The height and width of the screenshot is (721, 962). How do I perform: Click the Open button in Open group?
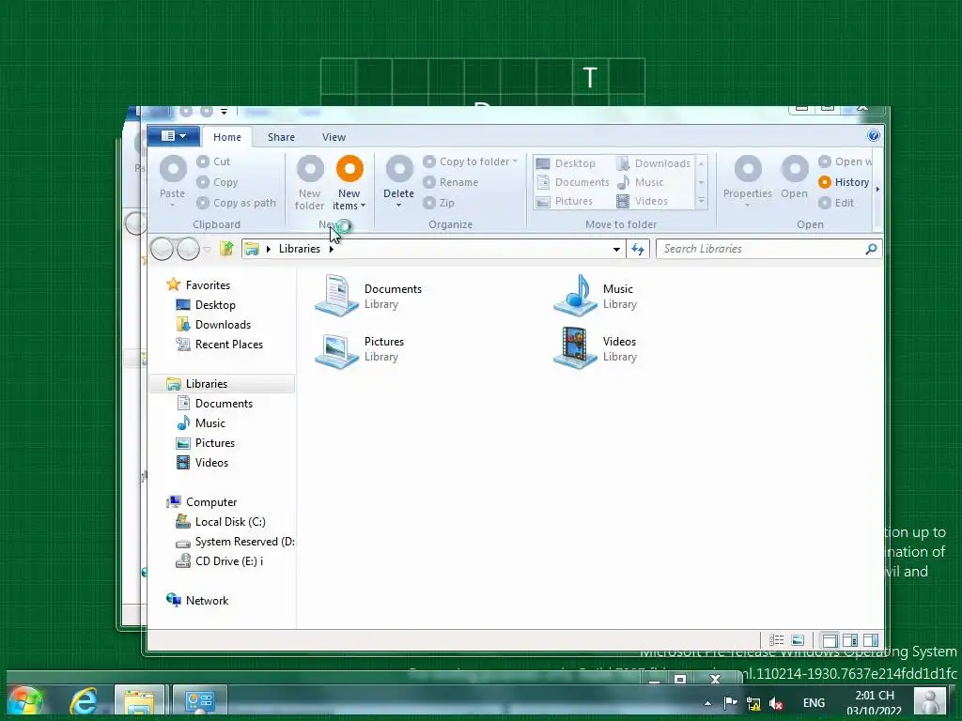point(795,178)
